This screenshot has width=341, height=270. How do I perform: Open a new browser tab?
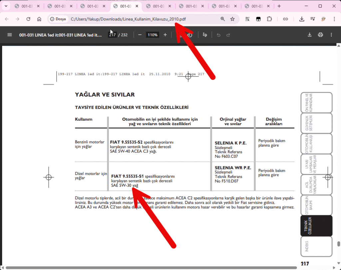coord(279,6)
